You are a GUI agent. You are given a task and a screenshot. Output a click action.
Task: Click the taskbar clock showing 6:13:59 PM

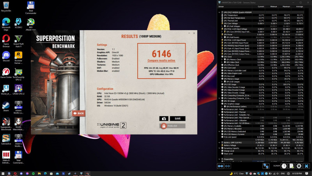[297, 174]
